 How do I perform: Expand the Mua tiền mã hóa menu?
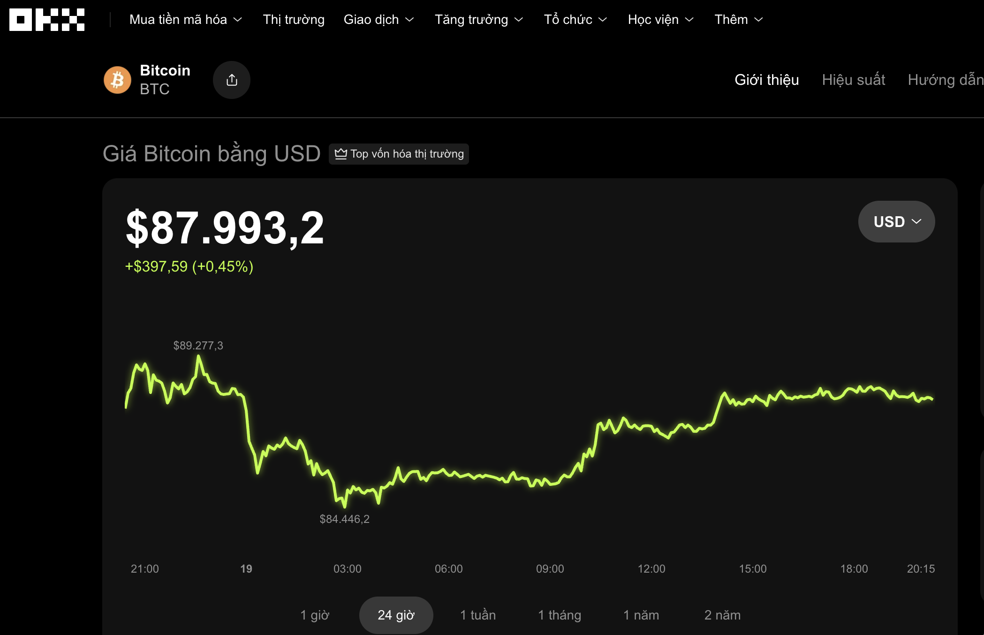tap(186, 20)
